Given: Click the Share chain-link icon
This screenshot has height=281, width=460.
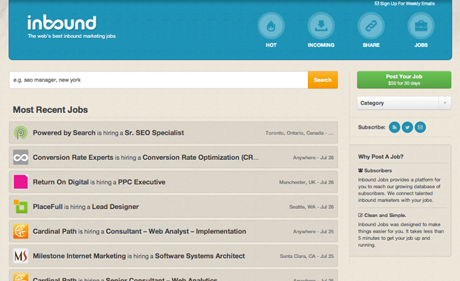Looking at the screenshot, I should 371,26.
